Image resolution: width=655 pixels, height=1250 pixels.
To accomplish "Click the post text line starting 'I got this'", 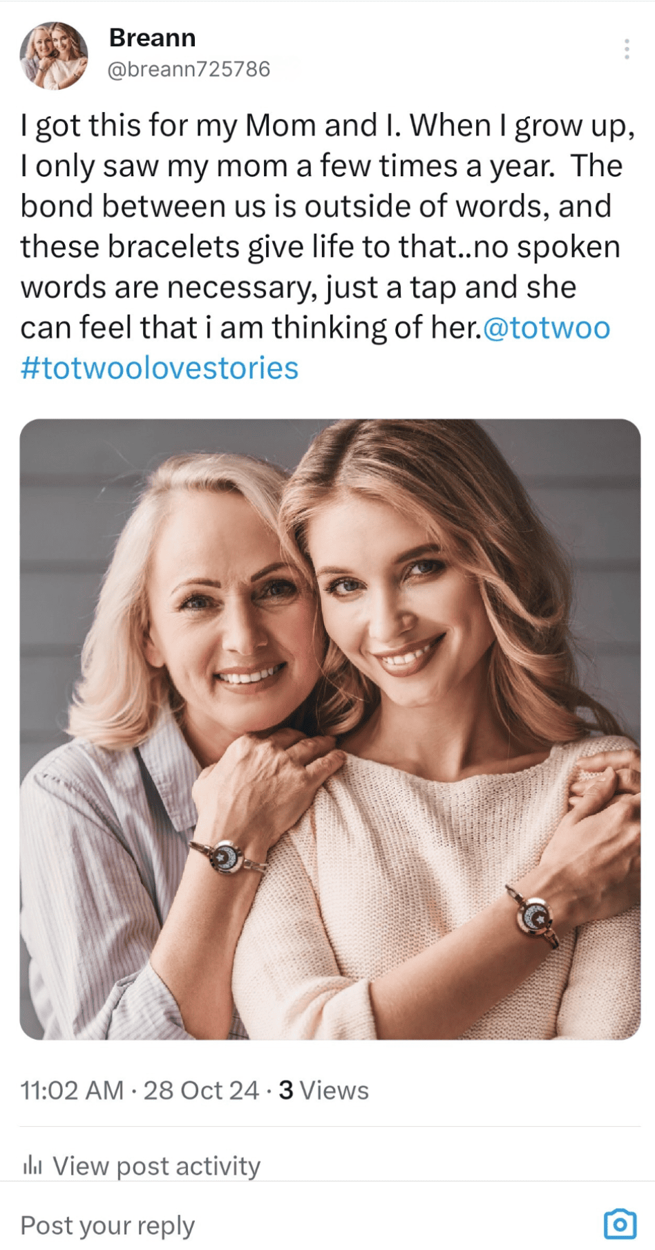I will click(x=327, y=126).
